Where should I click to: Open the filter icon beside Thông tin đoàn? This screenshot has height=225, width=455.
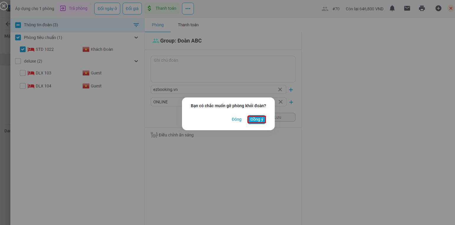[136, 25]
